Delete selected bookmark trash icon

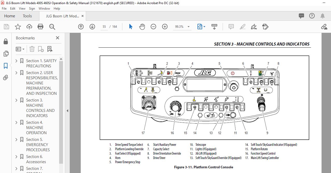pos(32,49)
